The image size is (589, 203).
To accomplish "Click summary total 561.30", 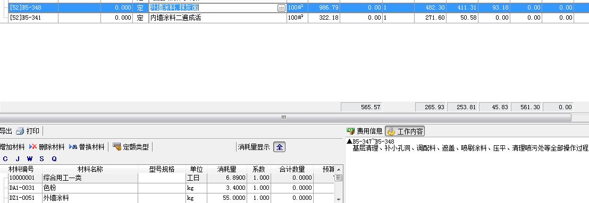I will (x=526, y=107).
